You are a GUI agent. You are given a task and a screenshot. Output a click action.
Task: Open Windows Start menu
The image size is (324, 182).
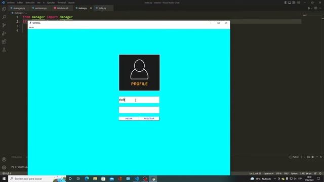coord(4,178)
